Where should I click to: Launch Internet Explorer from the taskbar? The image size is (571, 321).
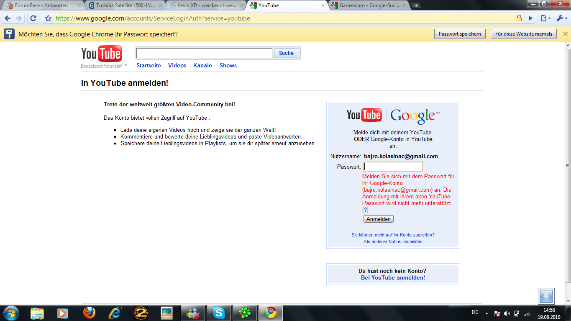point(115,313)
